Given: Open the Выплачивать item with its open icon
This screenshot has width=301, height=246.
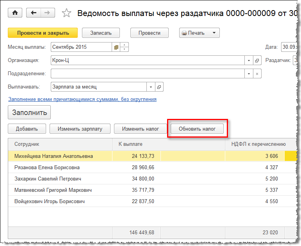Looking at the screenshot, I should (159, 87).
